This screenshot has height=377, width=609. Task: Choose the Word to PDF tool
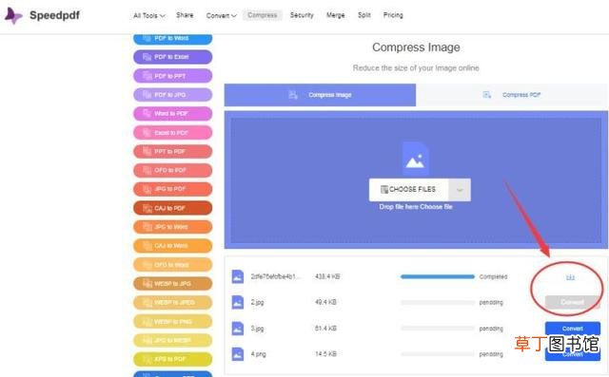(173, 114)
